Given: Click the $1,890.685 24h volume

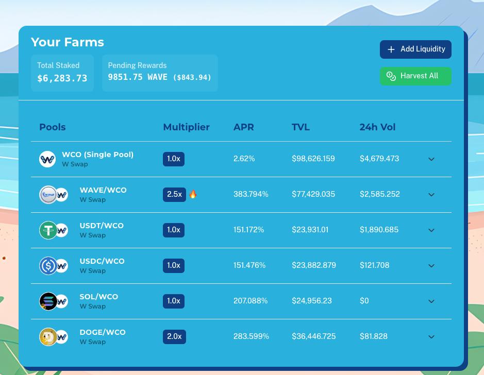Looking at the screenshot, I should click(x=379, y=230).
